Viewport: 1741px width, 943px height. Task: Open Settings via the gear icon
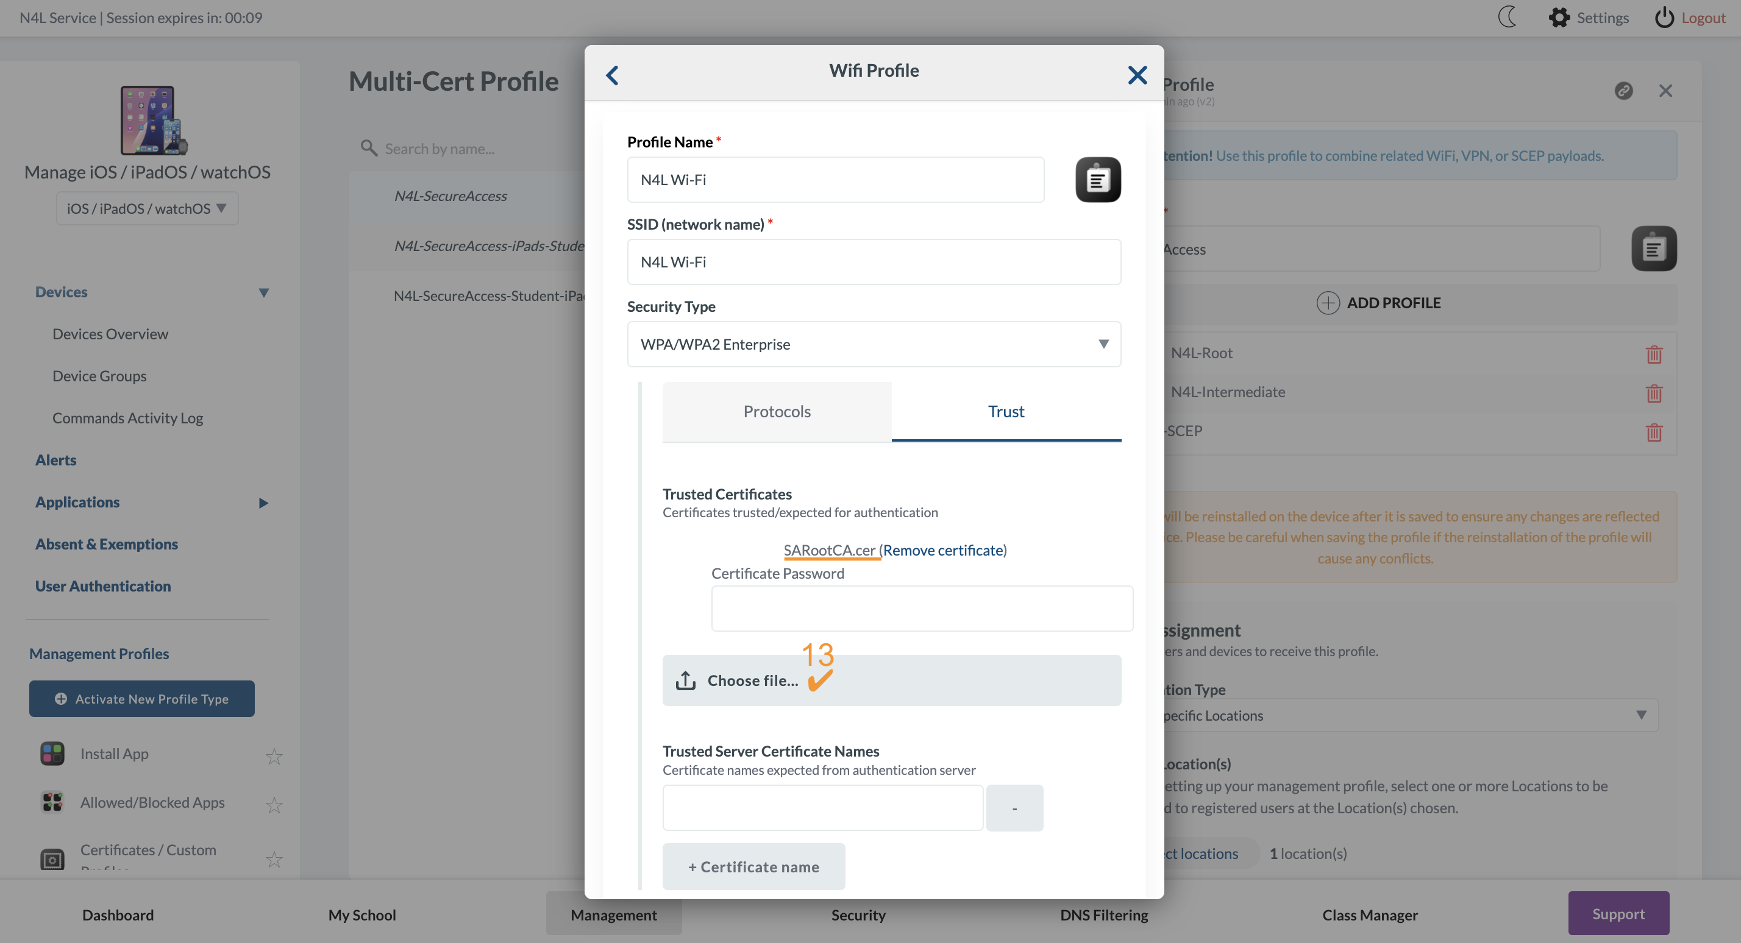[x=1560, y=18]
